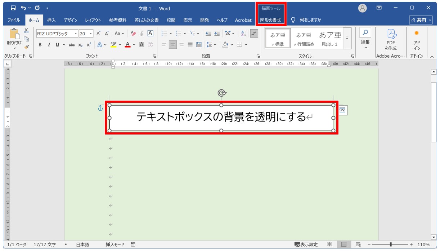Toggle Italic formatting
This screenshot has height=251, width=440.
(x=49, y=45)
